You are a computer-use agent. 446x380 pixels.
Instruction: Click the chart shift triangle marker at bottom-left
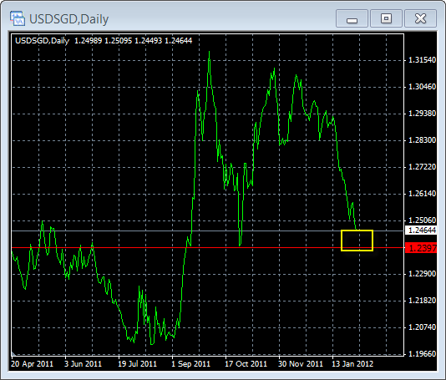coord(13,354)
